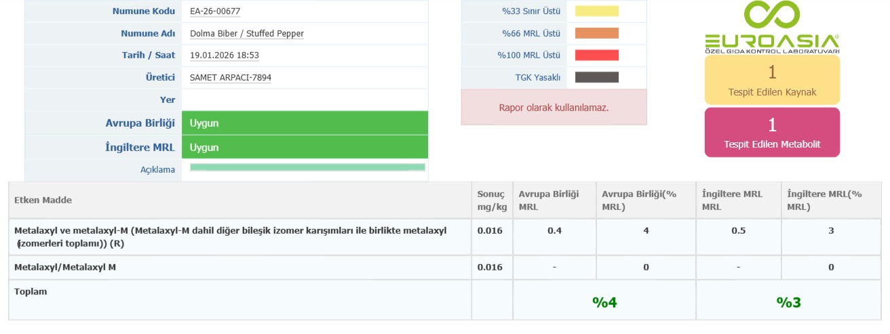Click the green Avrupa Birliği Uygun bar

(x=304, y=123)
